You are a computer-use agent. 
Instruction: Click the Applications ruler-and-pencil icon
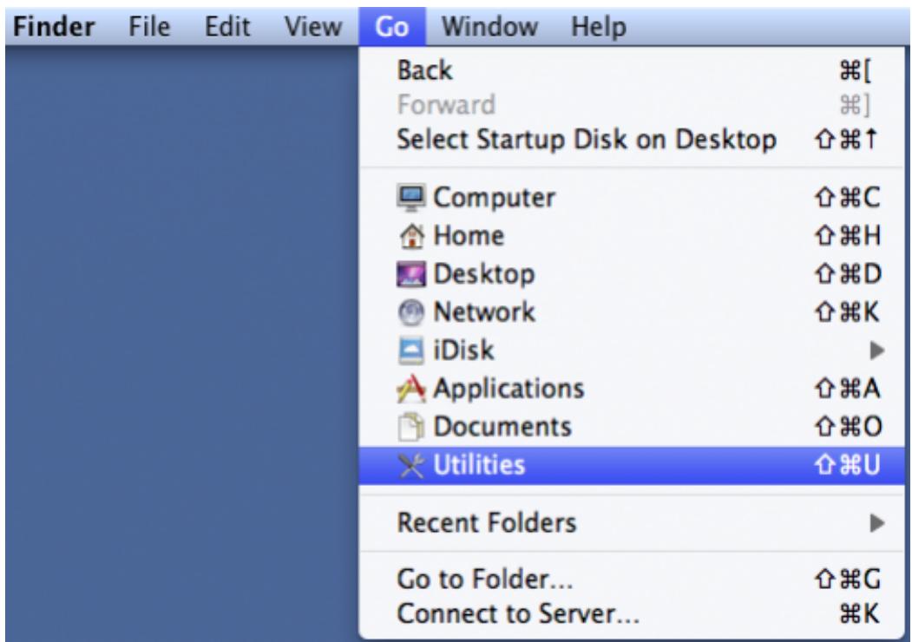(411, 389)
